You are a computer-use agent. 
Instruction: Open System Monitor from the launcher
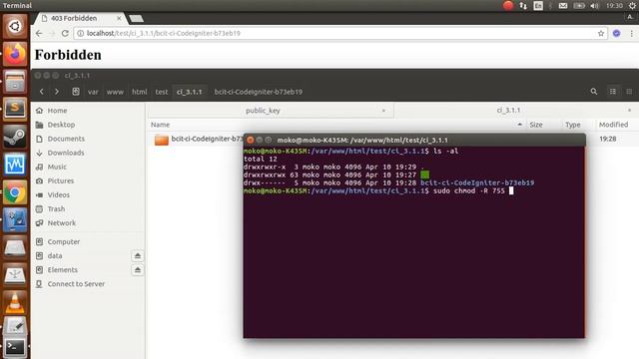tap(15, 164)
